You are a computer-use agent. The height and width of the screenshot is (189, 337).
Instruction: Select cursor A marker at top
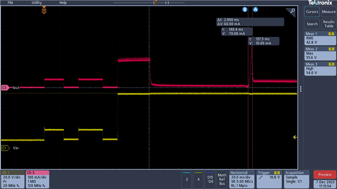(255, 9)
